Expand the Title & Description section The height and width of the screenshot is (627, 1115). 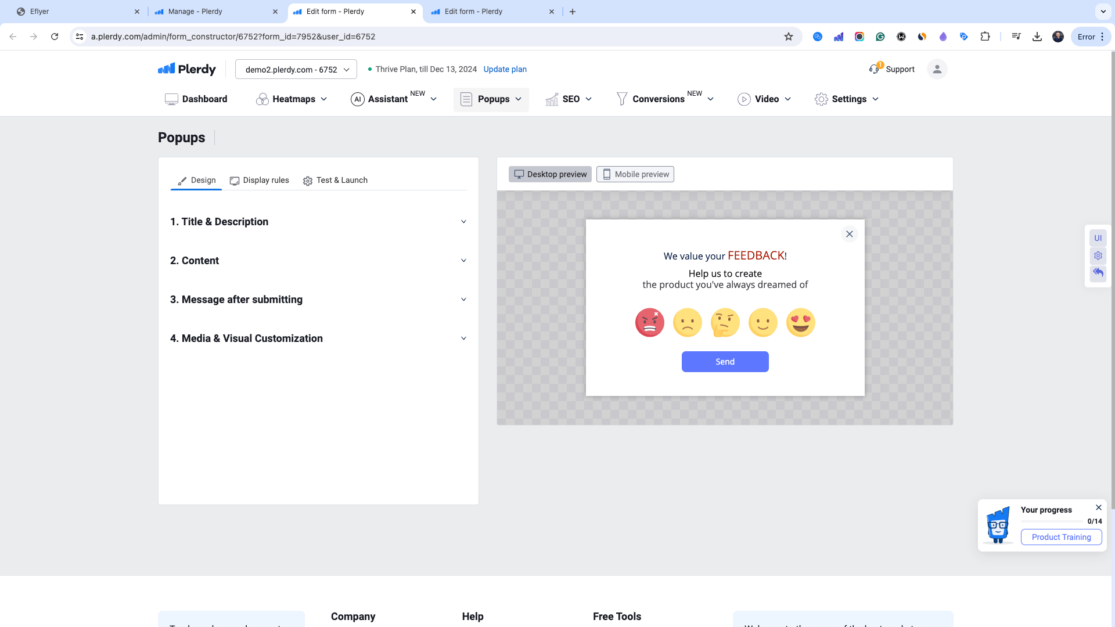point(318,221)
